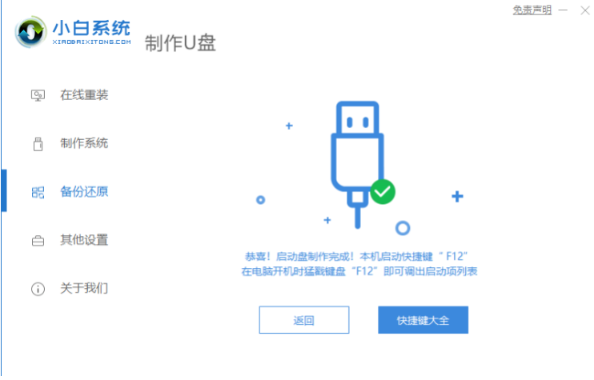Close the 小白系统 window
The width and height of the screenshot is (594, 380).
point(585,10)
